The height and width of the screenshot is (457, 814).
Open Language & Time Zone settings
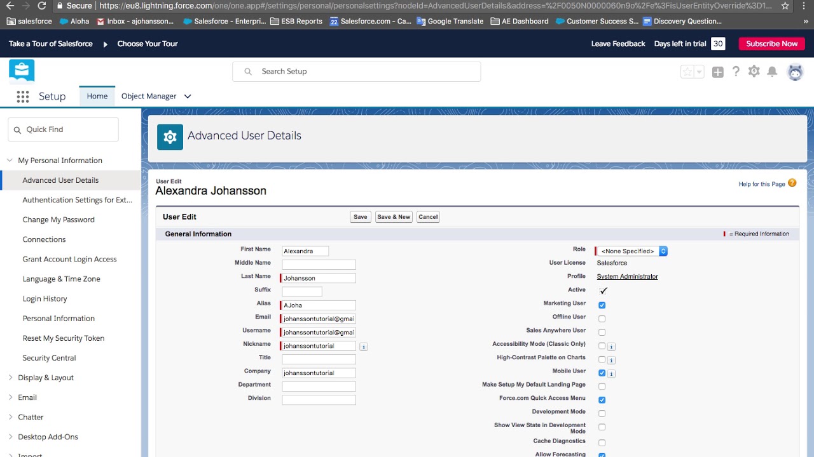[61, 279]
